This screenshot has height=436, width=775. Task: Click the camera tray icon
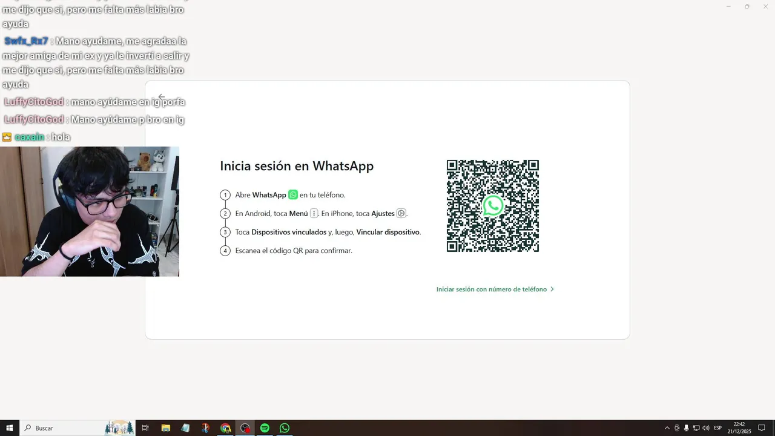[x=677, y=428]
